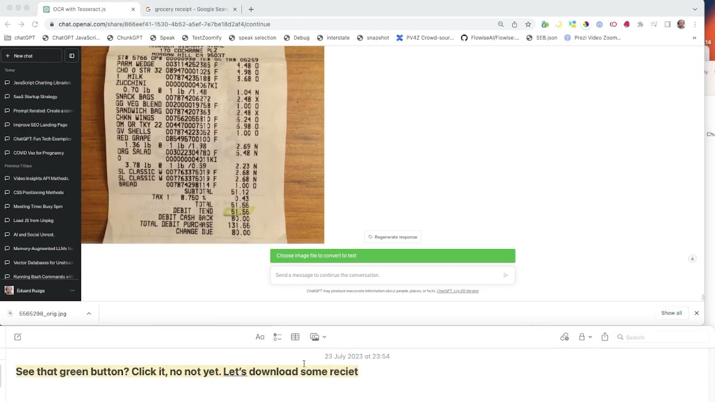Go back in browser history

pyautogui.click(x=8, y=24)
